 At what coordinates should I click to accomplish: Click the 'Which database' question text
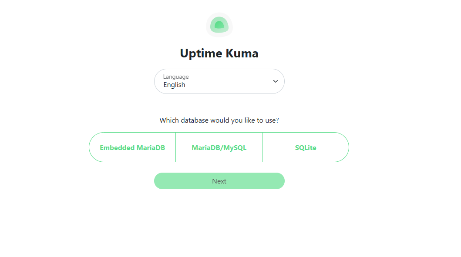pyautogui.click(x=219, y=120)
